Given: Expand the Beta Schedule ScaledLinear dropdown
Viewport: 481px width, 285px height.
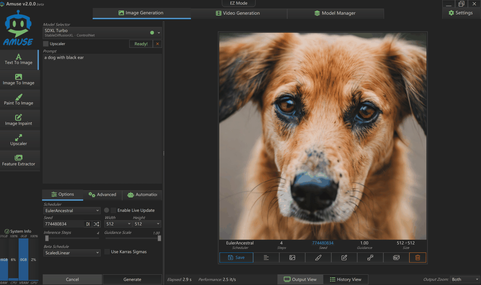Looking at the screenshot, I should coord(72,253).
